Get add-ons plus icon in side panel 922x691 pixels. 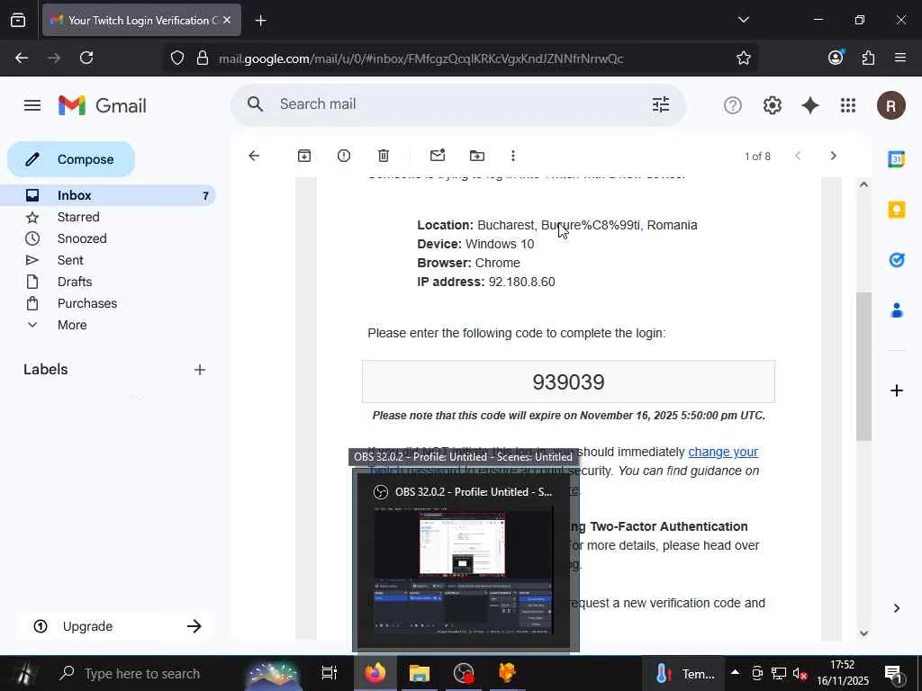pyautogui.click(x=897, y=390)
